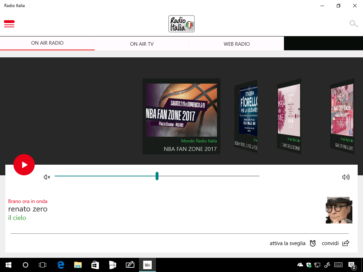Open the network tray icon
Image resolution: width=363 pixels, height=272 pixels.
pos(317,265)
